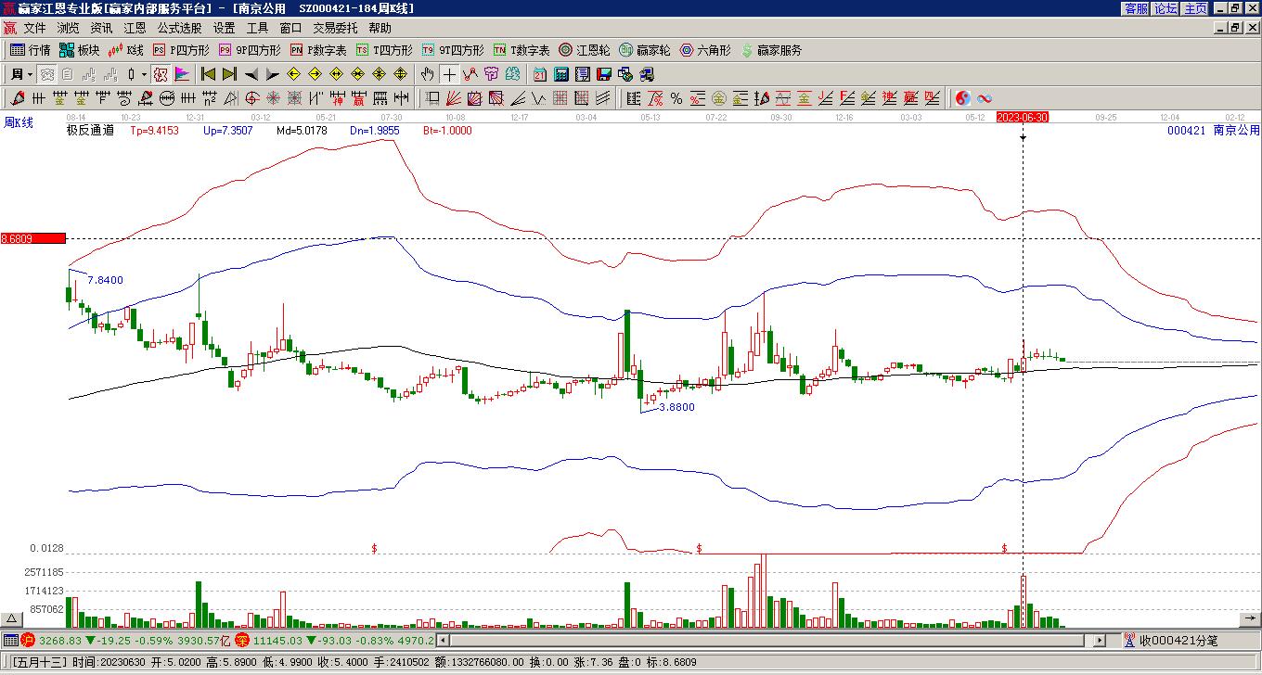Click the 周K线 chart label
Viewport: 1262px width, 675px height.
pyautogui.click(x=19, y=122)
